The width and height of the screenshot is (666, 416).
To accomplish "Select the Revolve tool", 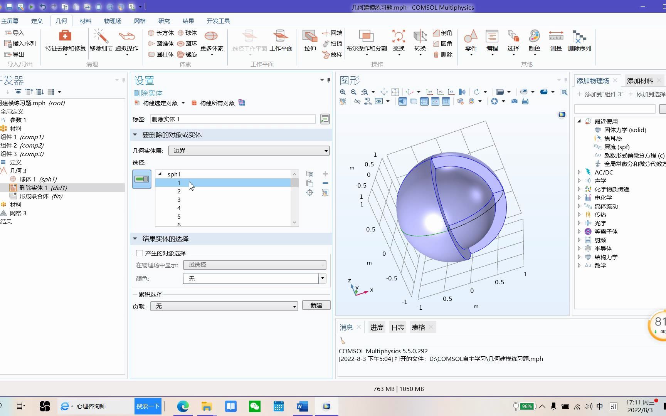I will point(332,33).
